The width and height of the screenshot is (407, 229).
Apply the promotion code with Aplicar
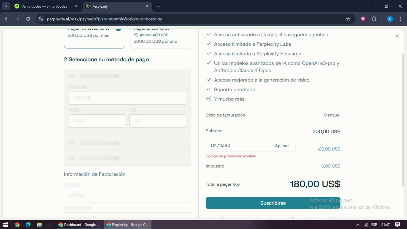tap(282, 146)
